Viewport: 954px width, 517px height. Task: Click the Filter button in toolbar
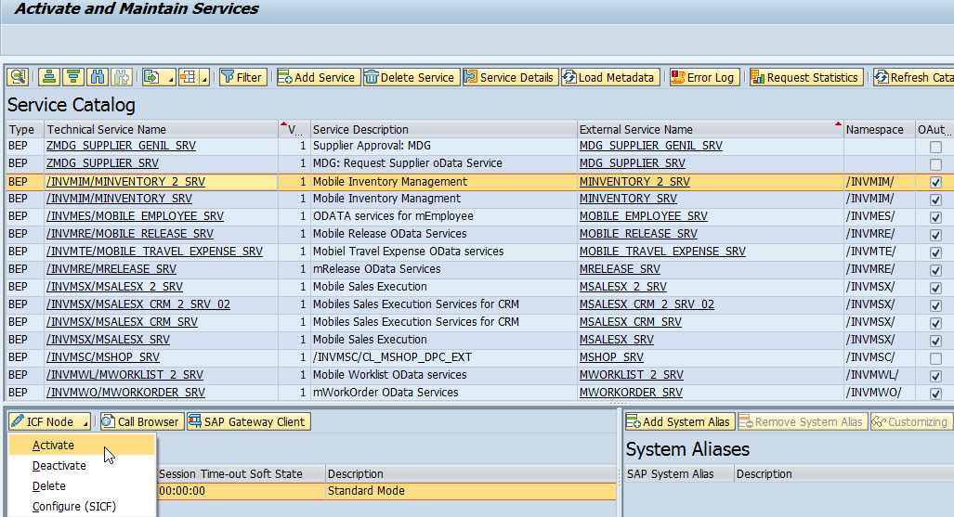coord(242,77)
